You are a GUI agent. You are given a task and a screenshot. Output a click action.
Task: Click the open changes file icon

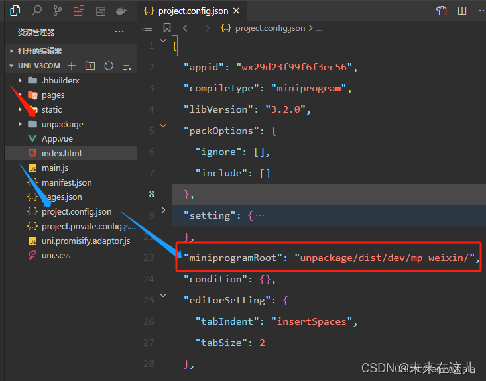click(x=442, y=11)
